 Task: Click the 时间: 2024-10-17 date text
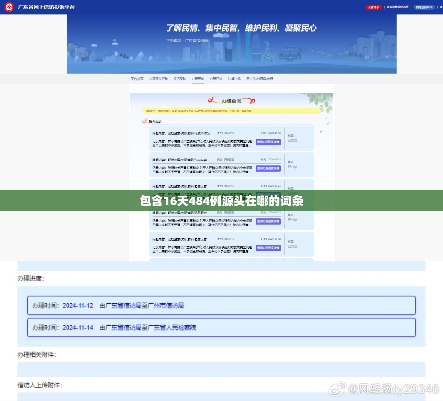pos(271,213)
